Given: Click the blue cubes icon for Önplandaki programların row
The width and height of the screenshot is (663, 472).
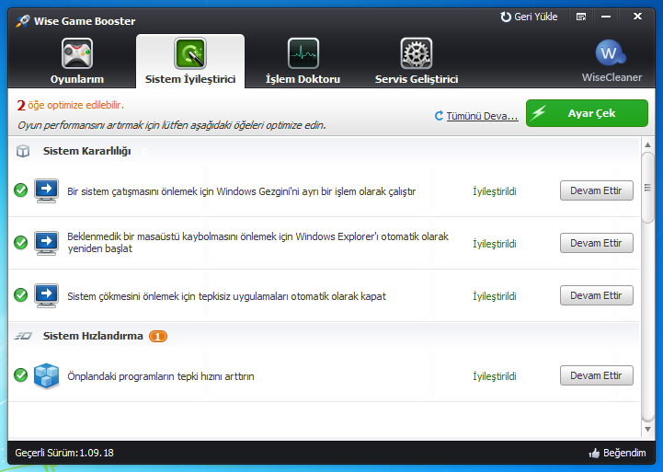Looking at the screenshot, I should 46,375.
